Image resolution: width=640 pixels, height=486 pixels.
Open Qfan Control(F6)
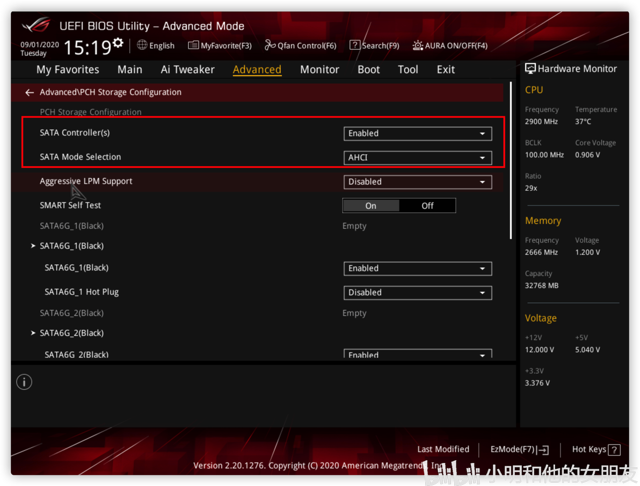301,45
